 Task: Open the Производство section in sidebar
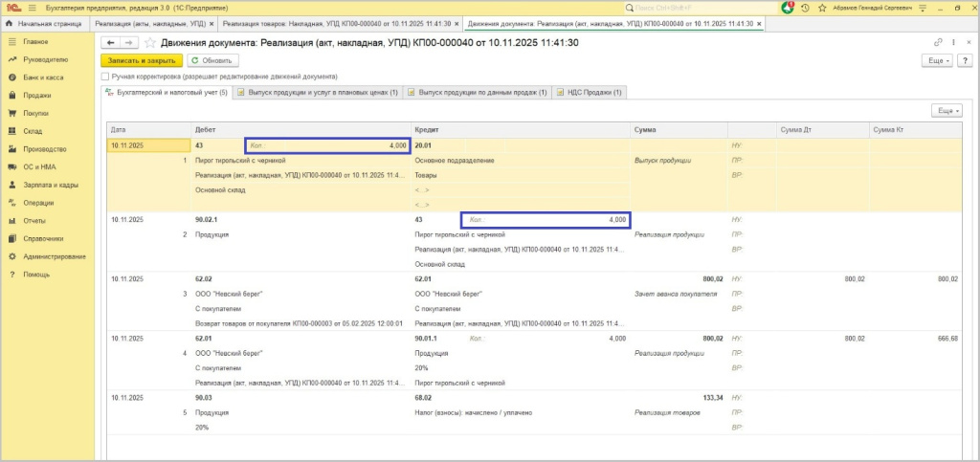(44, 149)
